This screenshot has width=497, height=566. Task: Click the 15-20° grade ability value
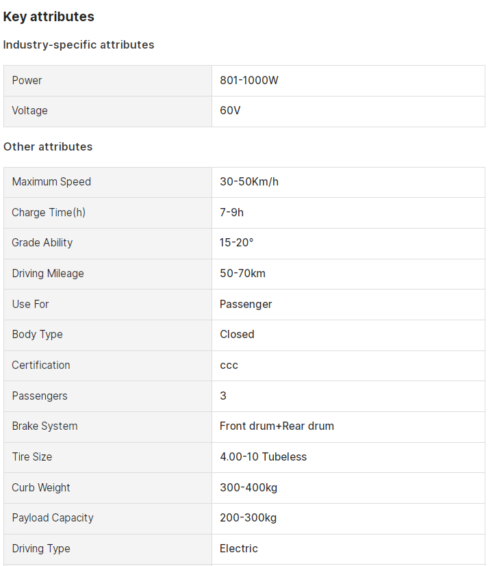pos(237,242)
